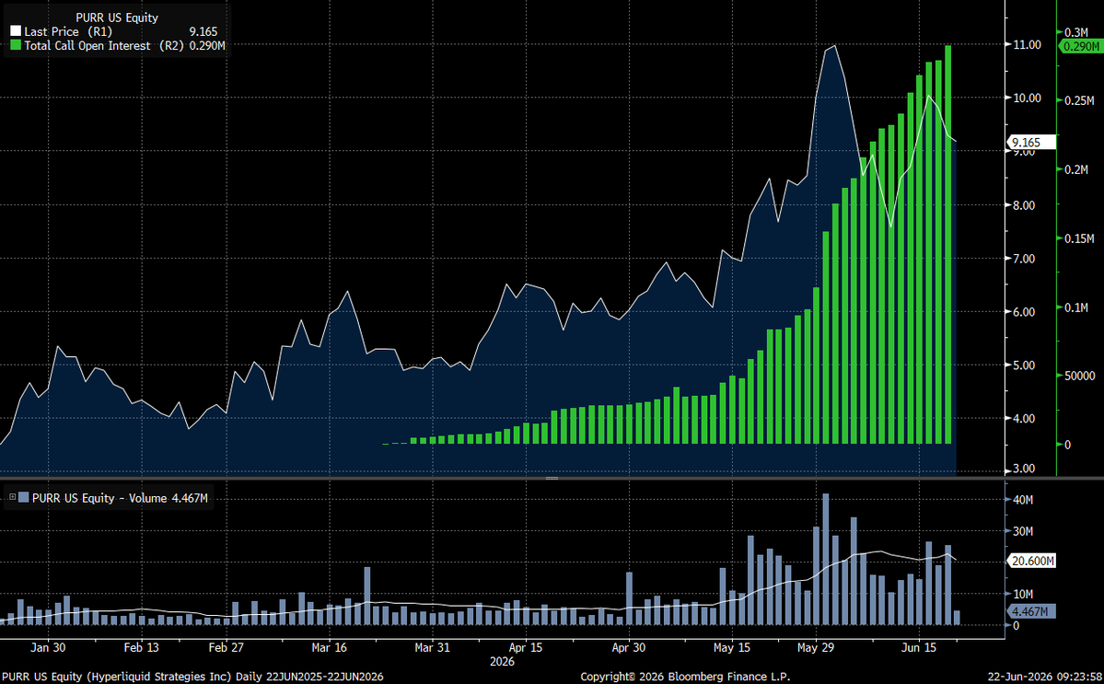Click the 8.00 price axis label
Screen dimensions: 1104x684
pyautogui.click(x=1024, y=205)
